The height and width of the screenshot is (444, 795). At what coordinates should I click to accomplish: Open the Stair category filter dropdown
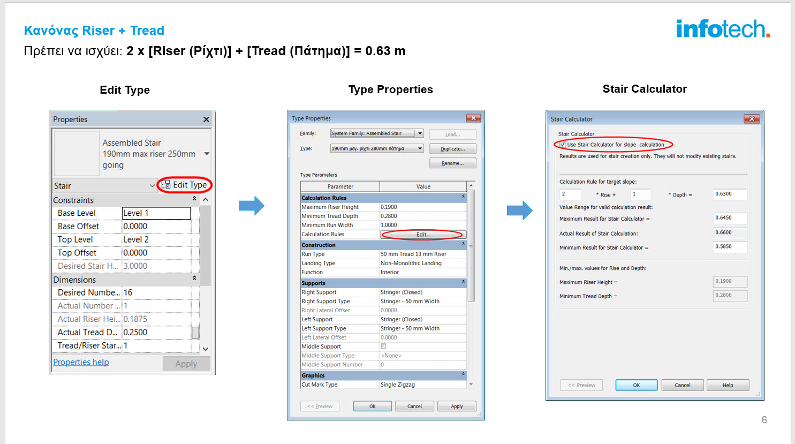point(152,186)
